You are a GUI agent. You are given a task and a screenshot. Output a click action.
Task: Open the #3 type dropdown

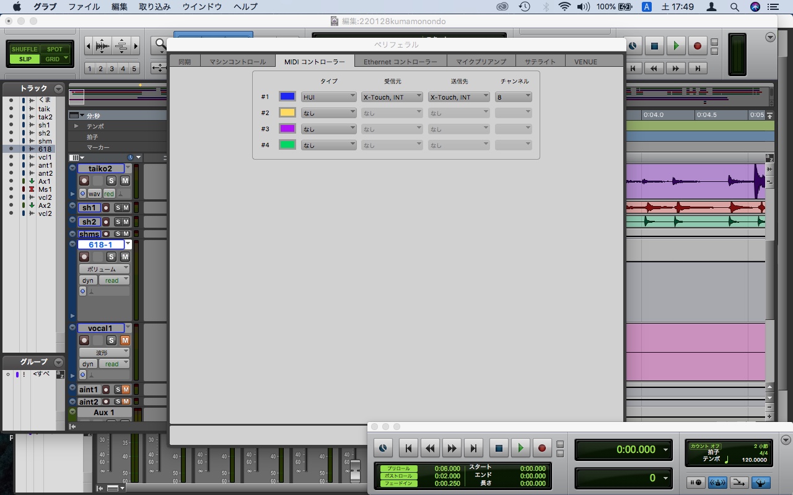[328, 129]
